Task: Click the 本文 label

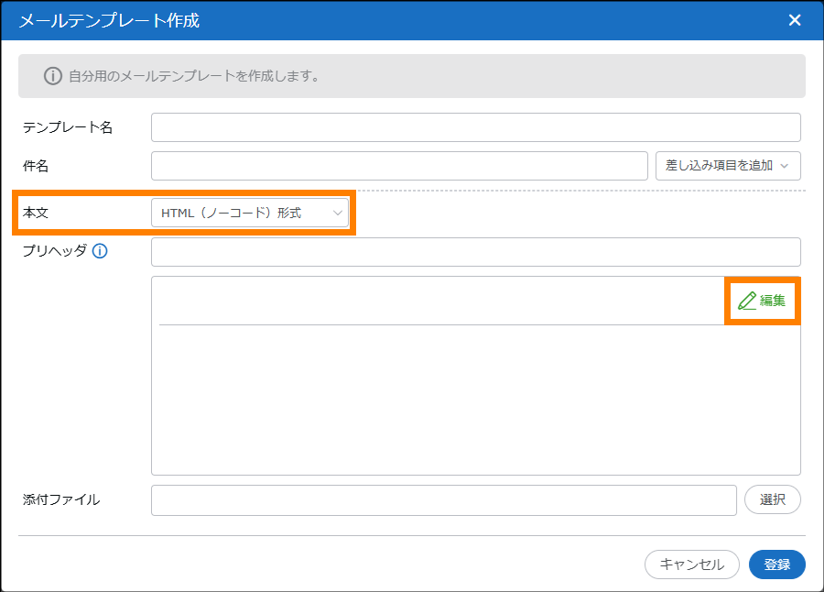Action: click(36, 213)
